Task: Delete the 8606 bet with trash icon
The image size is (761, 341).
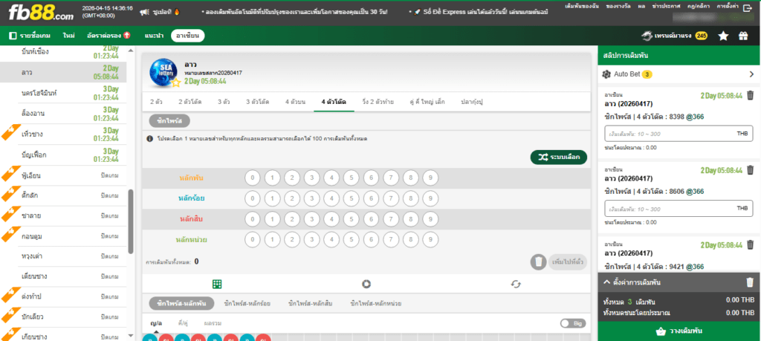Action: (751, 170)
